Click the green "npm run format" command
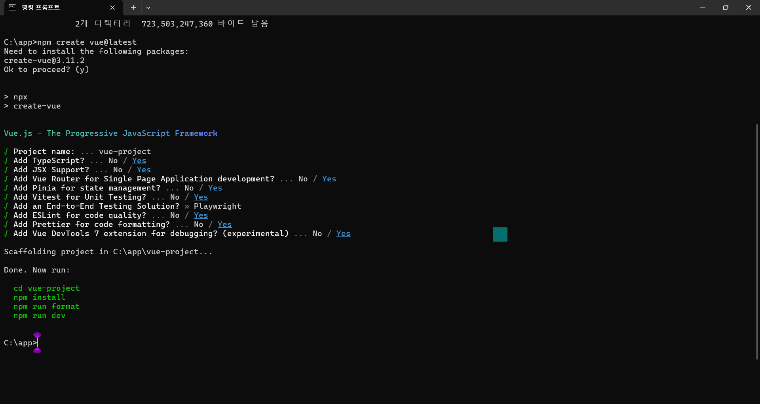Screen dimensions: 760x404 (47, 306)
